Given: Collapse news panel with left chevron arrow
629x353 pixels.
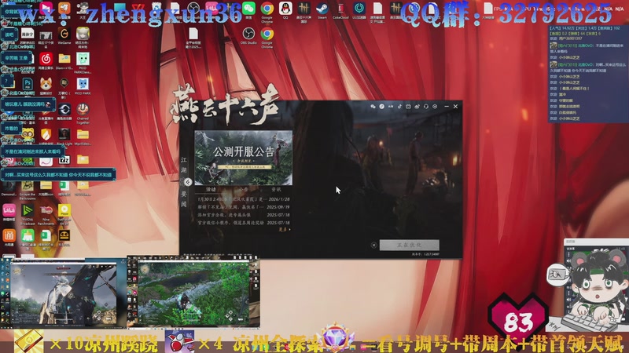Looking at the screenshot, I should (188, 182).
